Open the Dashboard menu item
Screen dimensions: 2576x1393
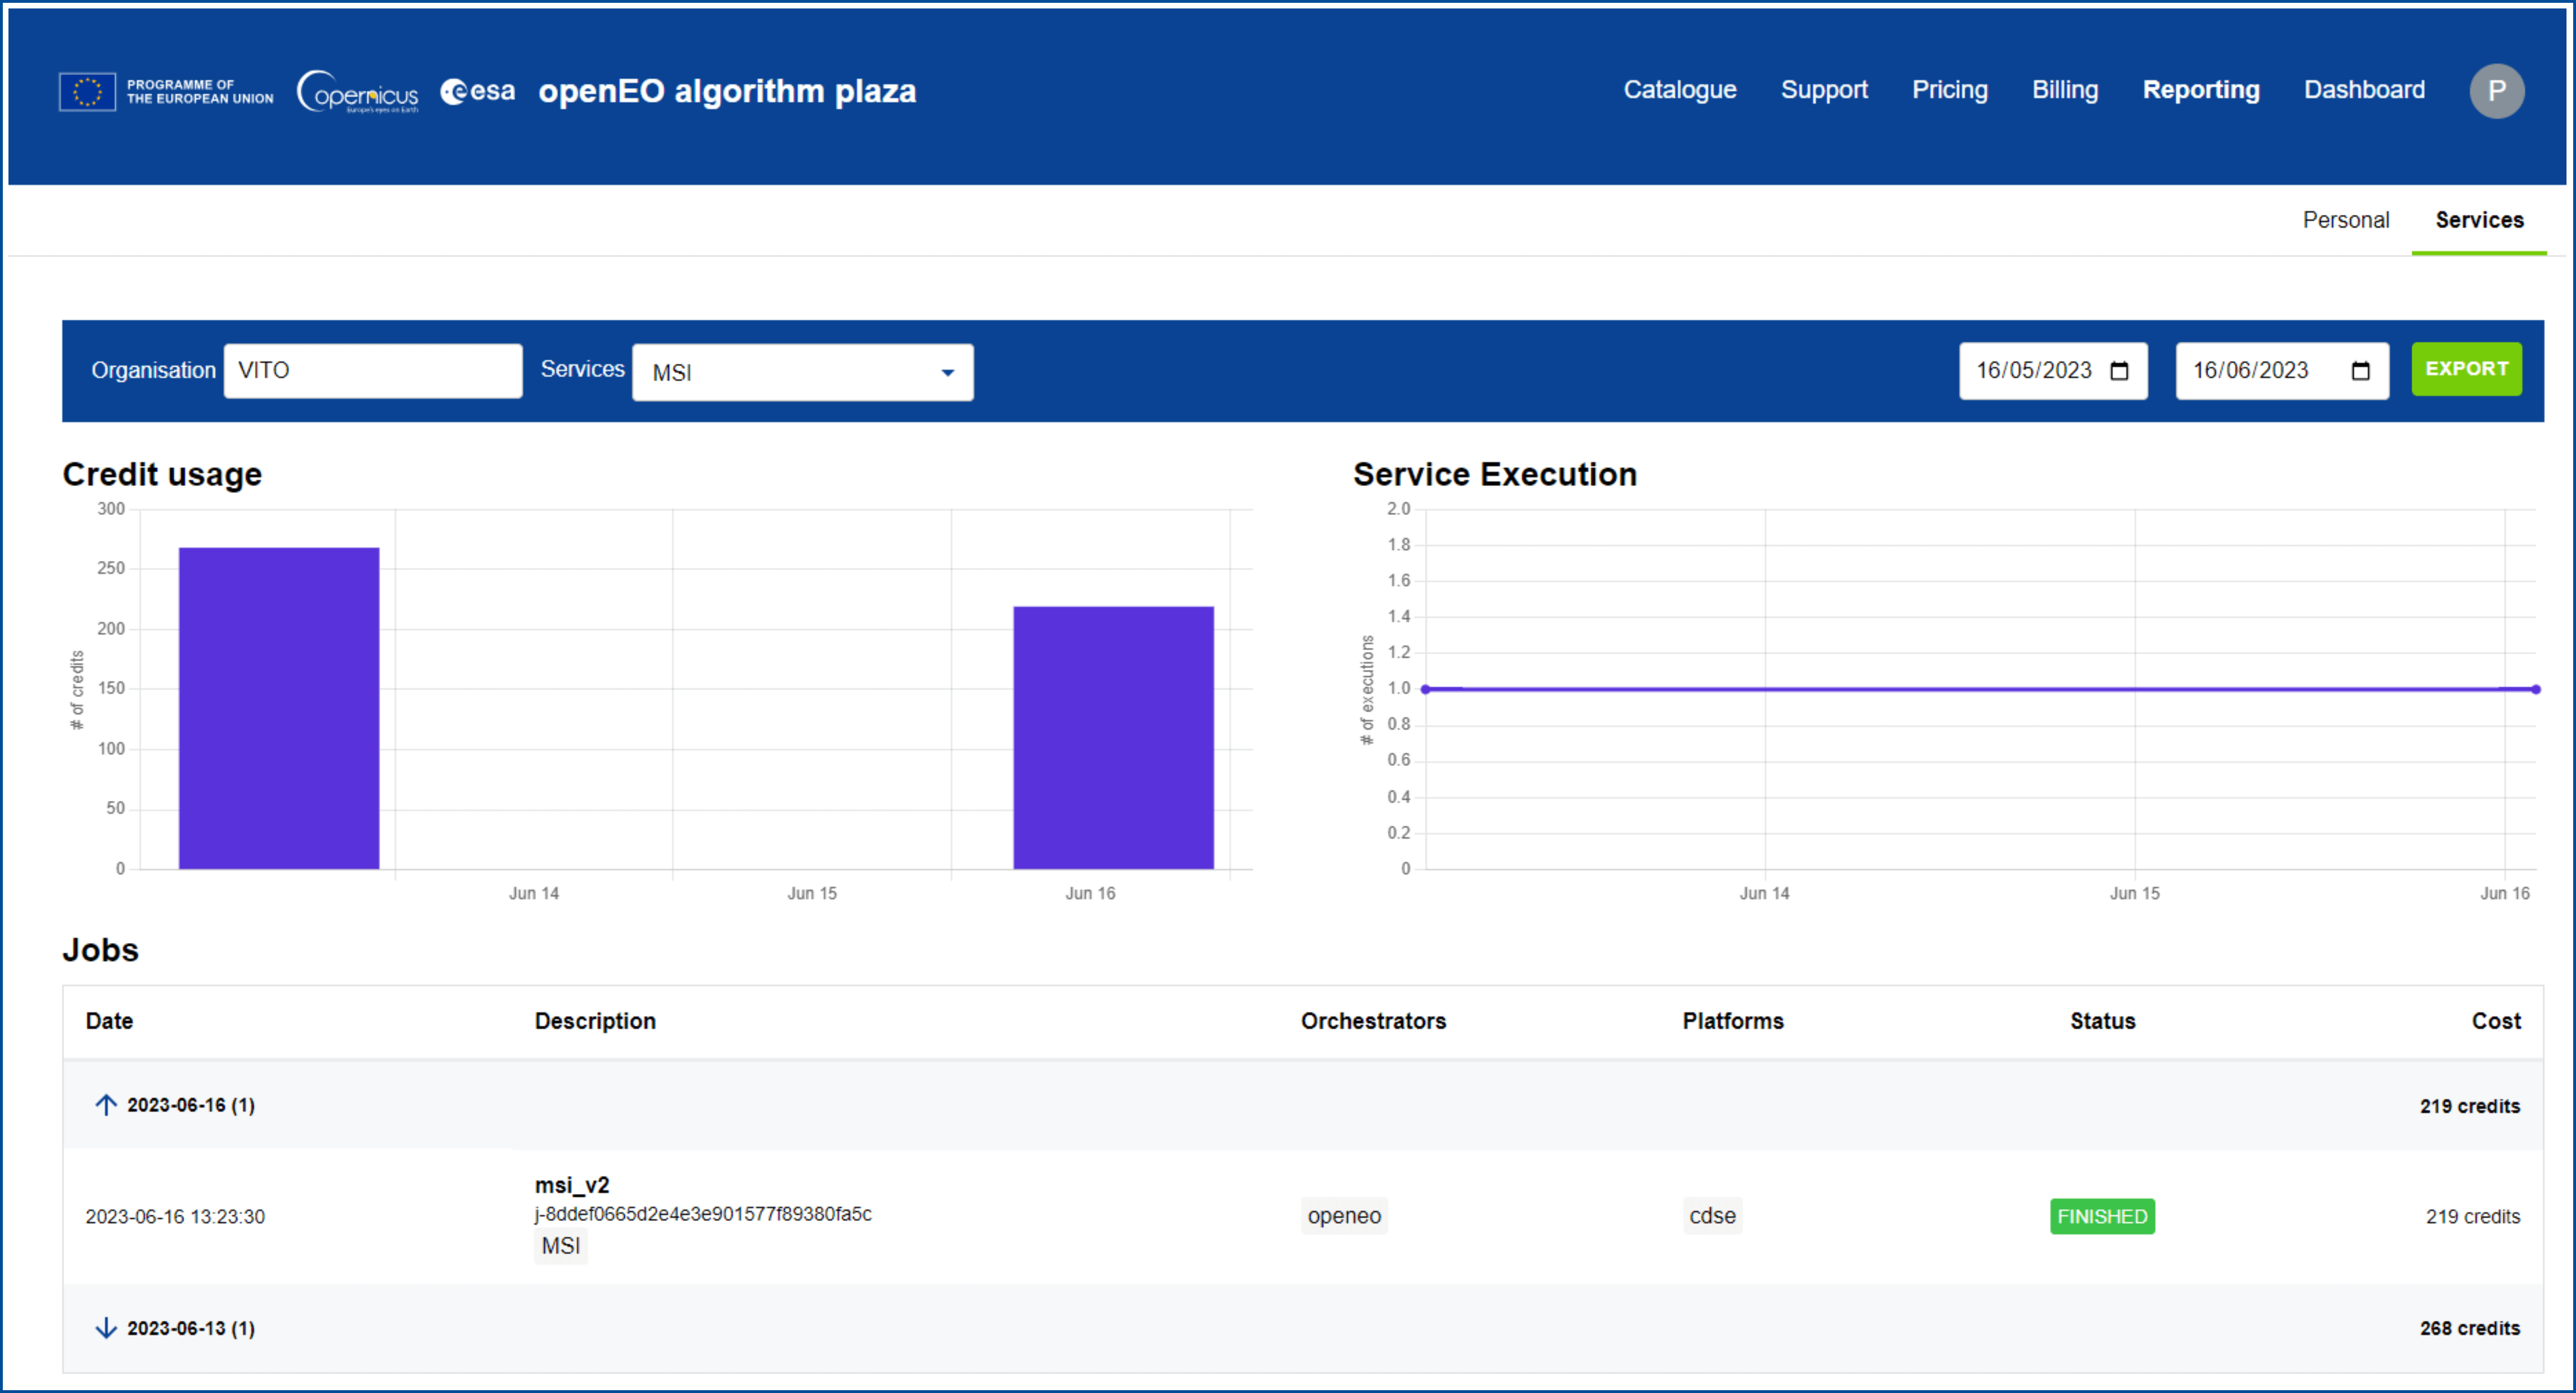[2363, 90]
